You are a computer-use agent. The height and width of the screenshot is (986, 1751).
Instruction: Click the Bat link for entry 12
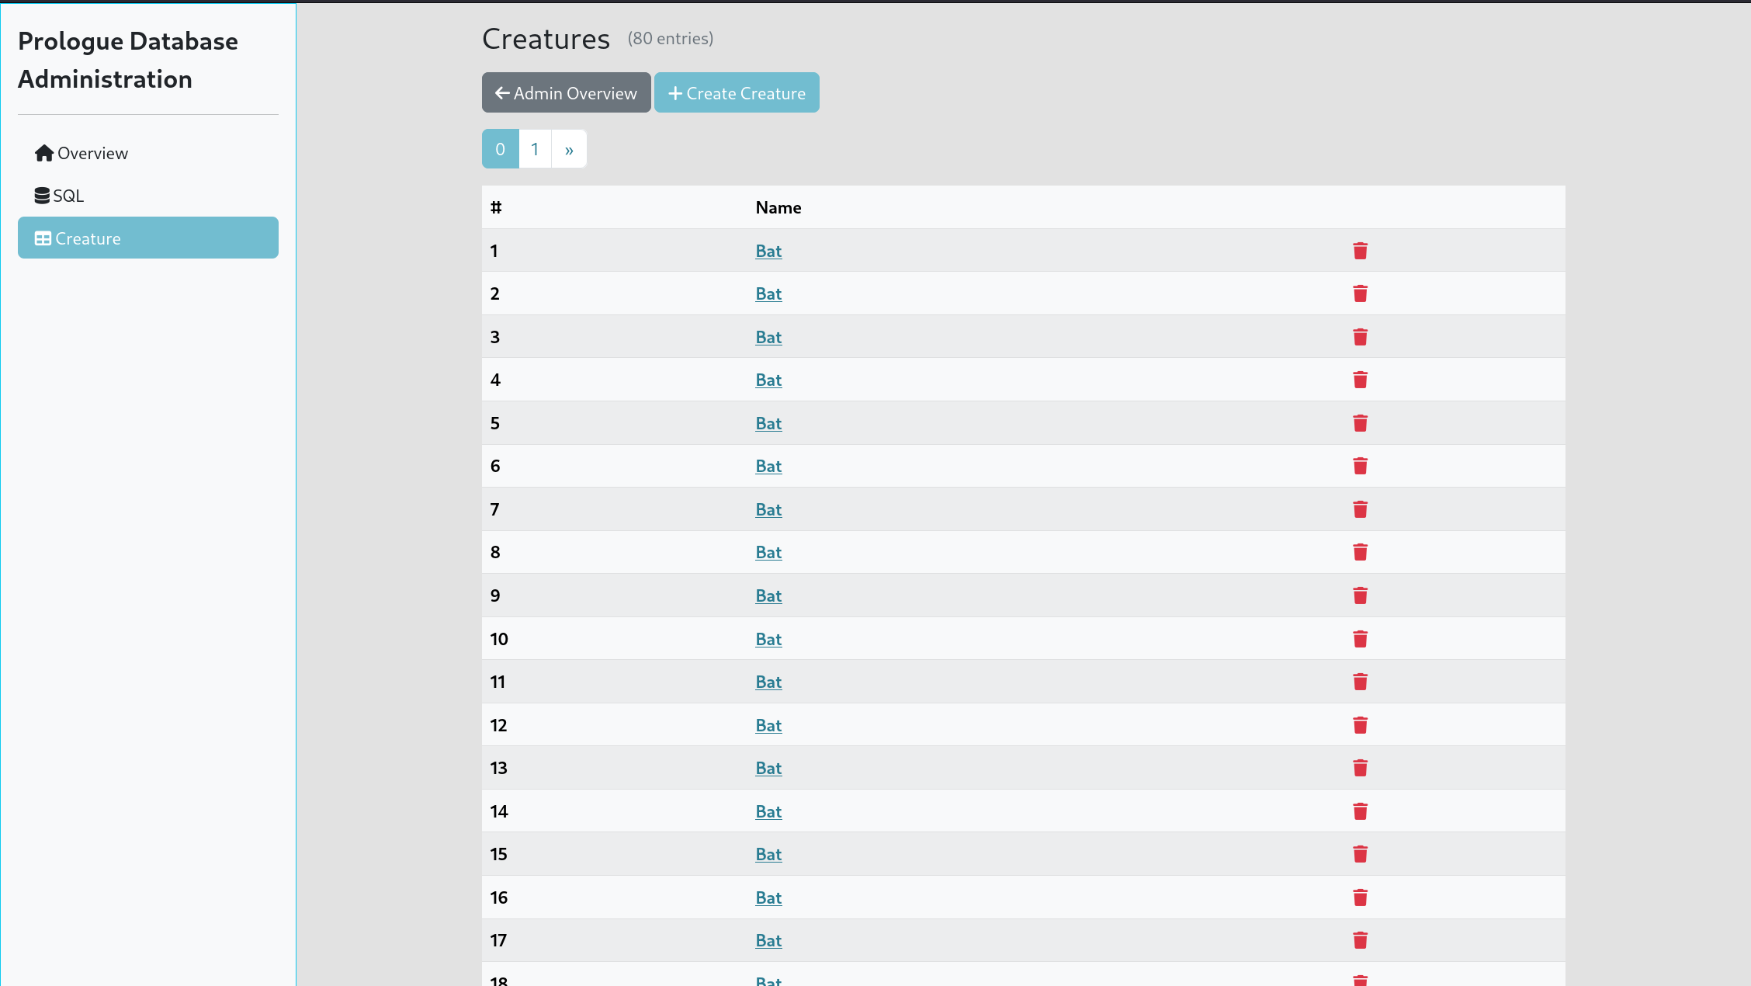(x=768, y=724)
